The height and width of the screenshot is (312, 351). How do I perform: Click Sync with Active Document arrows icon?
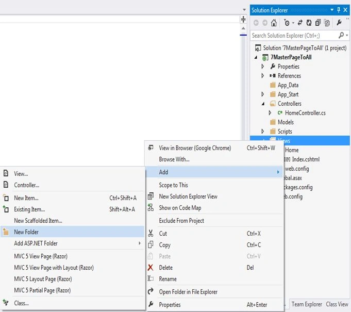300,23
